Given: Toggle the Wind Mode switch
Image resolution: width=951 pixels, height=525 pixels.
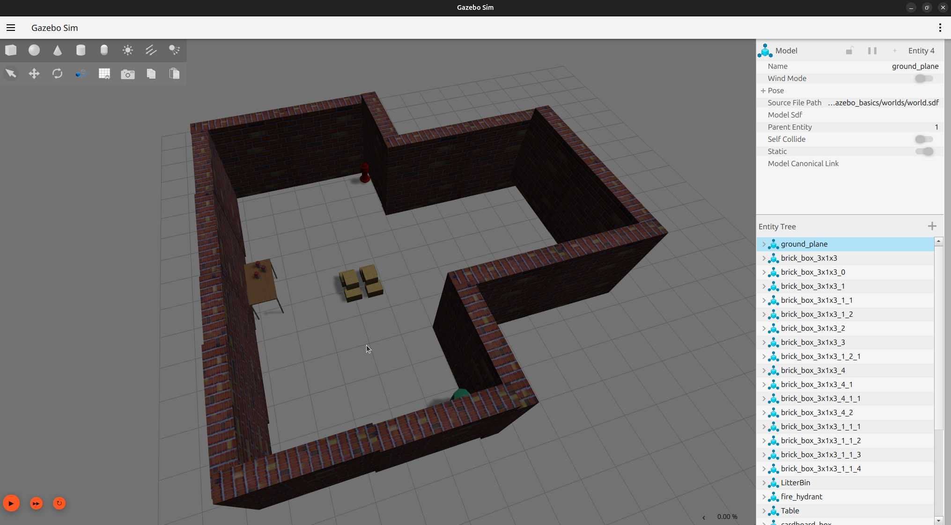Looking at the screenshot, I should coord(924,79).
